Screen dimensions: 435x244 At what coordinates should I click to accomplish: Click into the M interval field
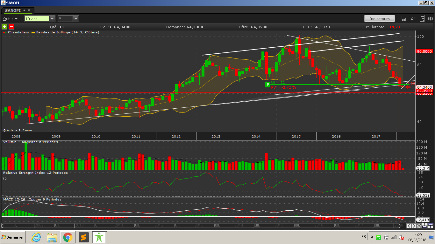point(65,19)
